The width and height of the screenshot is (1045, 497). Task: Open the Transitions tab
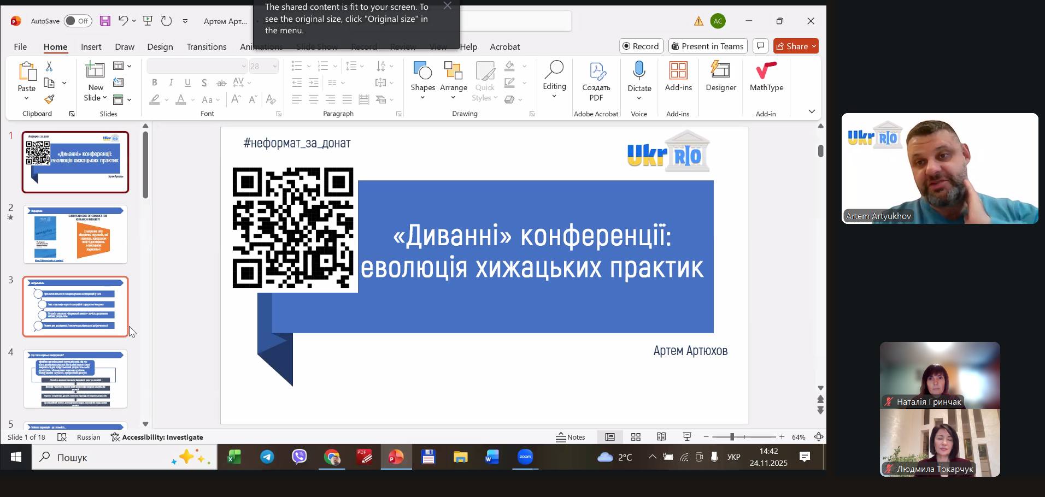pos(206,47)
